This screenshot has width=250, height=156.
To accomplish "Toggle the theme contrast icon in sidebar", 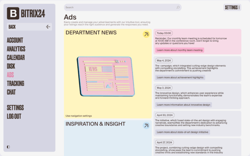I will 8,147.
